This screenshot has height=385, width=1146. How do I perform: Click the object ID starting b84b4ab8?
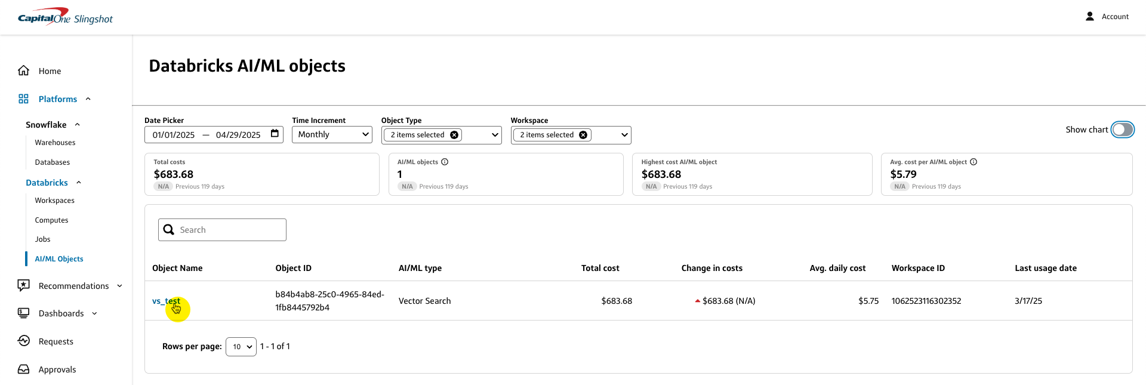(330, 301)
